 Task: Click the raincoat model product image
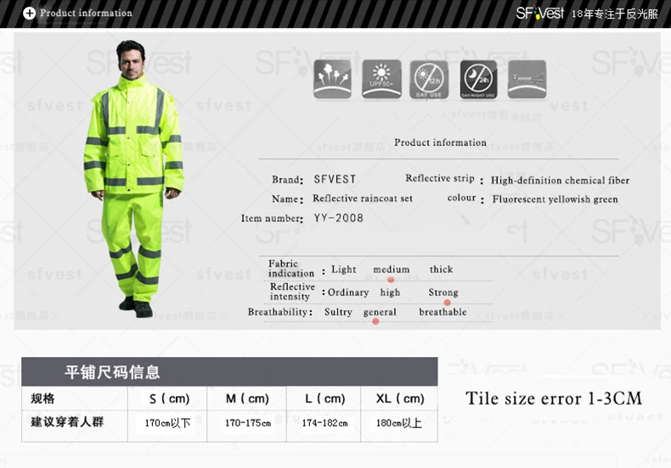coord(134,179)
